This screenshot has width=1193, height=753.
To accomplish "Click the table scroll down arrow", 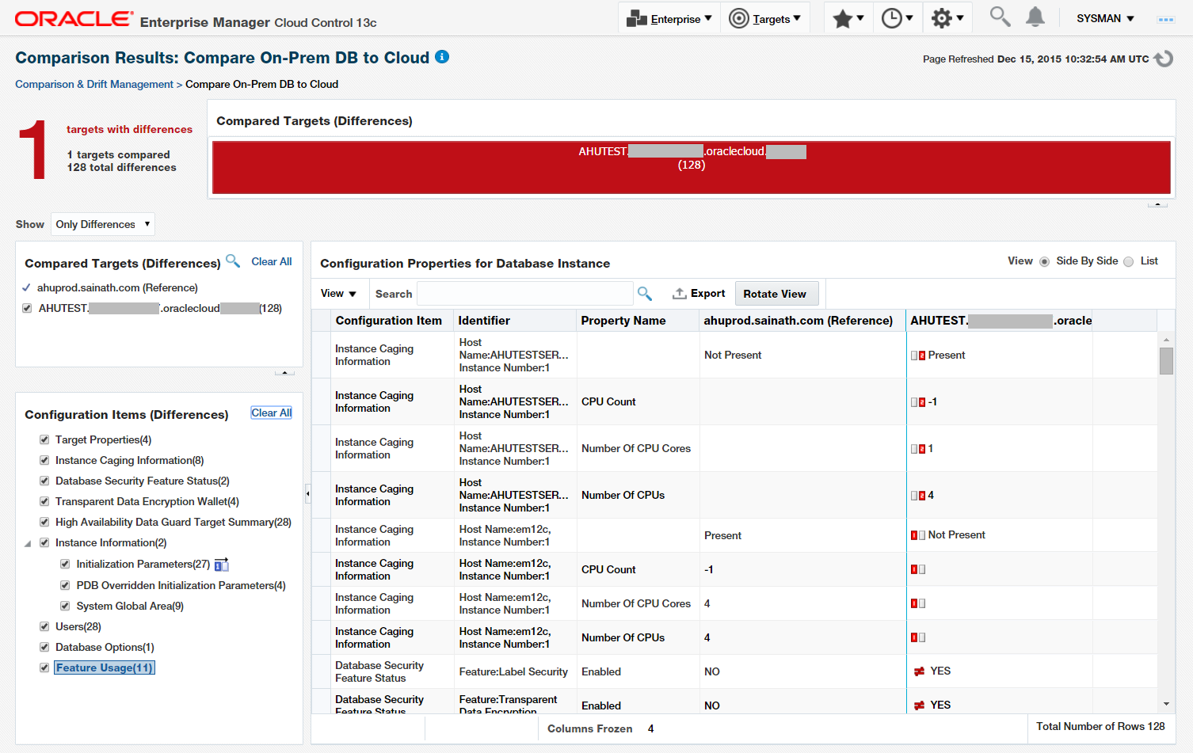I will [1166, 704].
